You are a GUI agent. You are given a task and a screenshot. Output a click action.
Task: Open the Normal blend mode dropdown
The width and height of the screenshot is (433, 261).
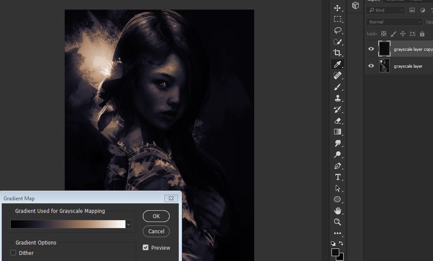(x=394, y=22)
